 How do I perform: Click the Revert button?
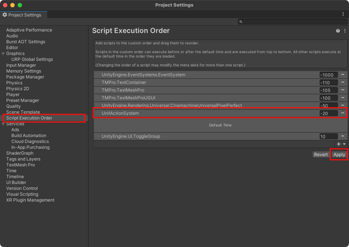pyautogui.click(x=320, y=155)
